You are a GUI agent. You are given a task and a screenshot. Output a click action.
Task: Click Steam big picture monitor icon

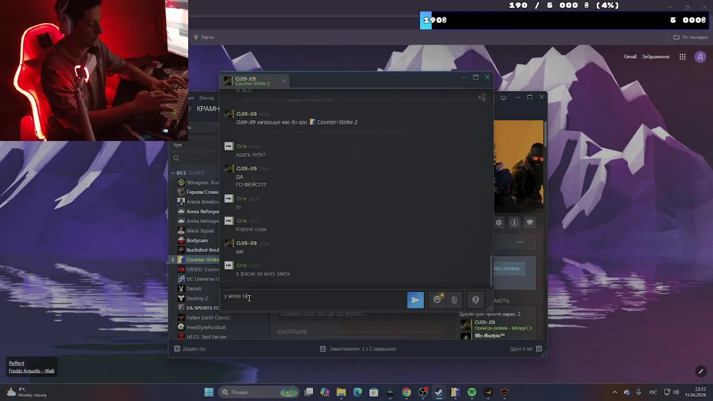click(x=504, y=97)
